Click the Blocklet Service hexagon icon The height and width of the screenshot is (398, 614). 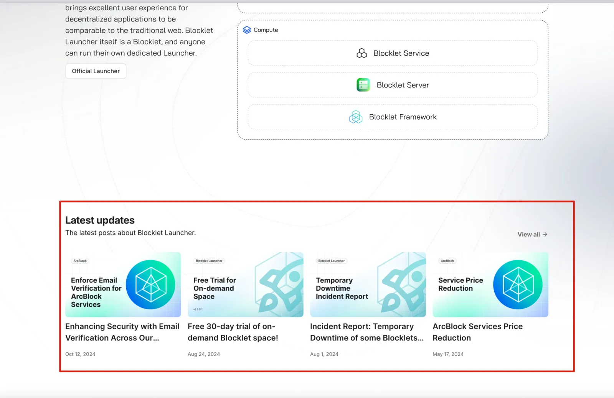pyautogui.click(x=361, y=53)
